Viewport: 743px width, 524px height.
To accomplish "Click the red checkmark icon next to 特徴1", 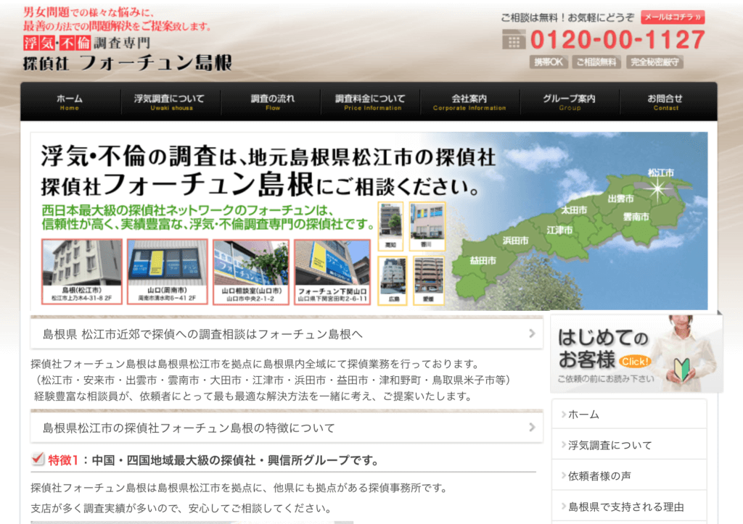I will point(38,459).
